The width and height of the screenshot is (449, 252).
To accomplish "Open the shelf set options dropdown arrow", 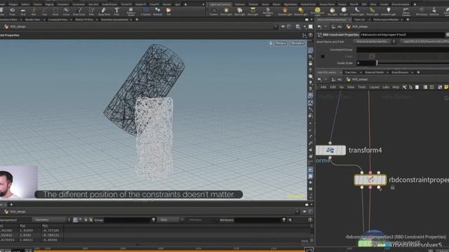I will click(203, 4).
